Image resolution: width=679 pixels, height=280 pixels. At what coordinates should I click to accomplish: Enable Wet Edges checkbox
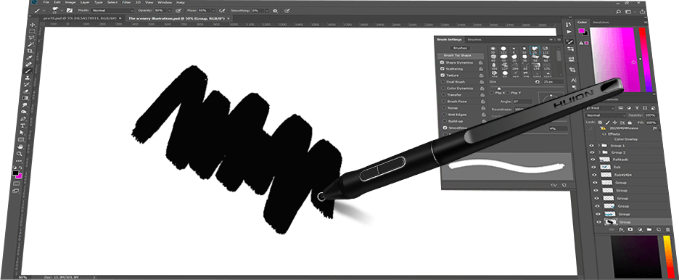444,115
